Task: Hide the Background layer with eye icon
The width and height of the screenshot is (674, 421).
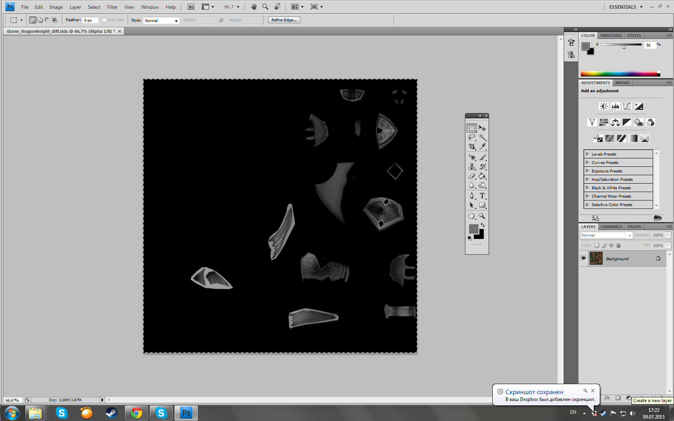Action: point(583,259)
